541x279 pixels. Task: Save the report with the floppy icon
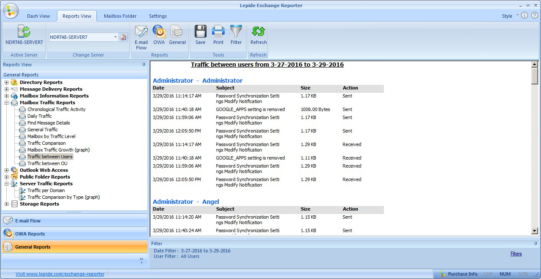click(200, 32)
